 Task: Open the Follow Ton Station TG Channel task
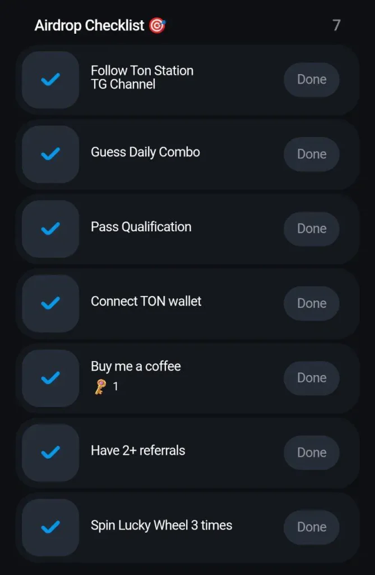point(142,77)
